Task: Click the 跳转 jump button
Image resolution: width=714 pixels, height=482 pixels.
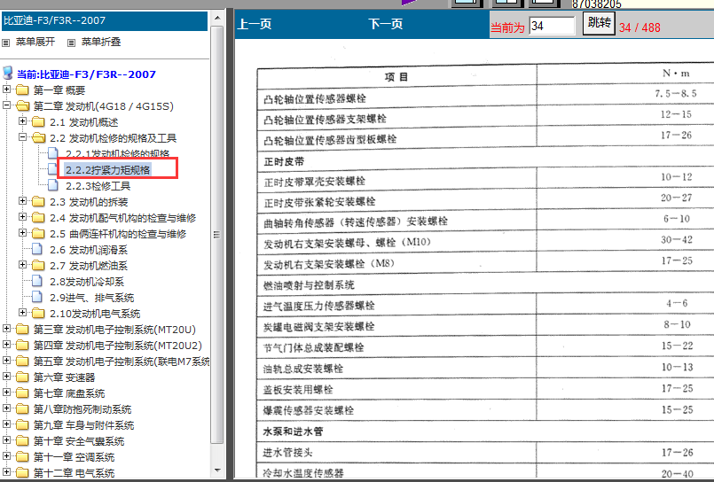Action: point(599,23)
